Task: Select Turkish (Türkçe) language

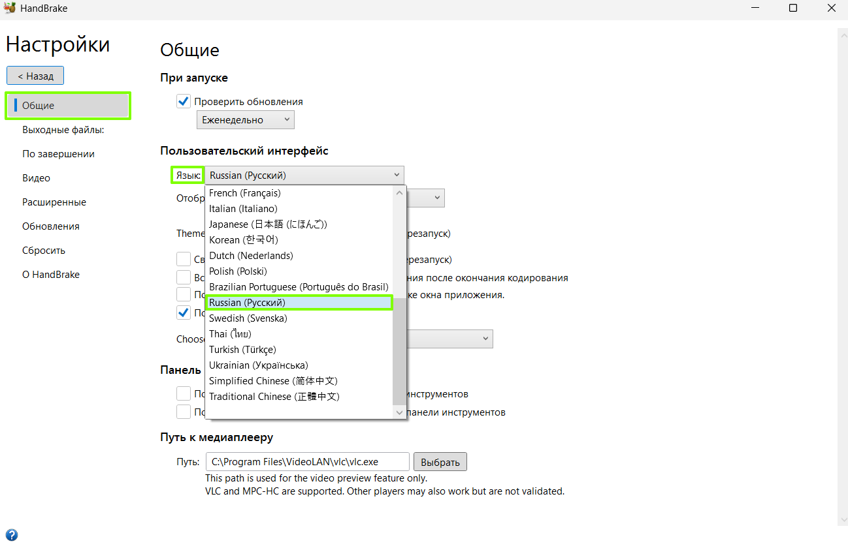Action: 301,350
